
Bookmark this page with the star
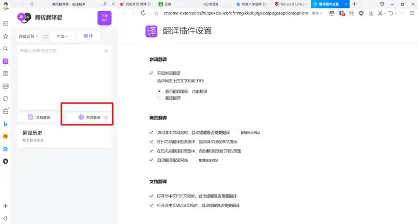tap(157, 13)
